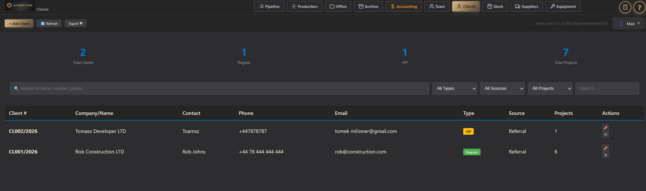Click the Source column header
The height and width of the screenshot is (191, 646).
click(517, 113)
